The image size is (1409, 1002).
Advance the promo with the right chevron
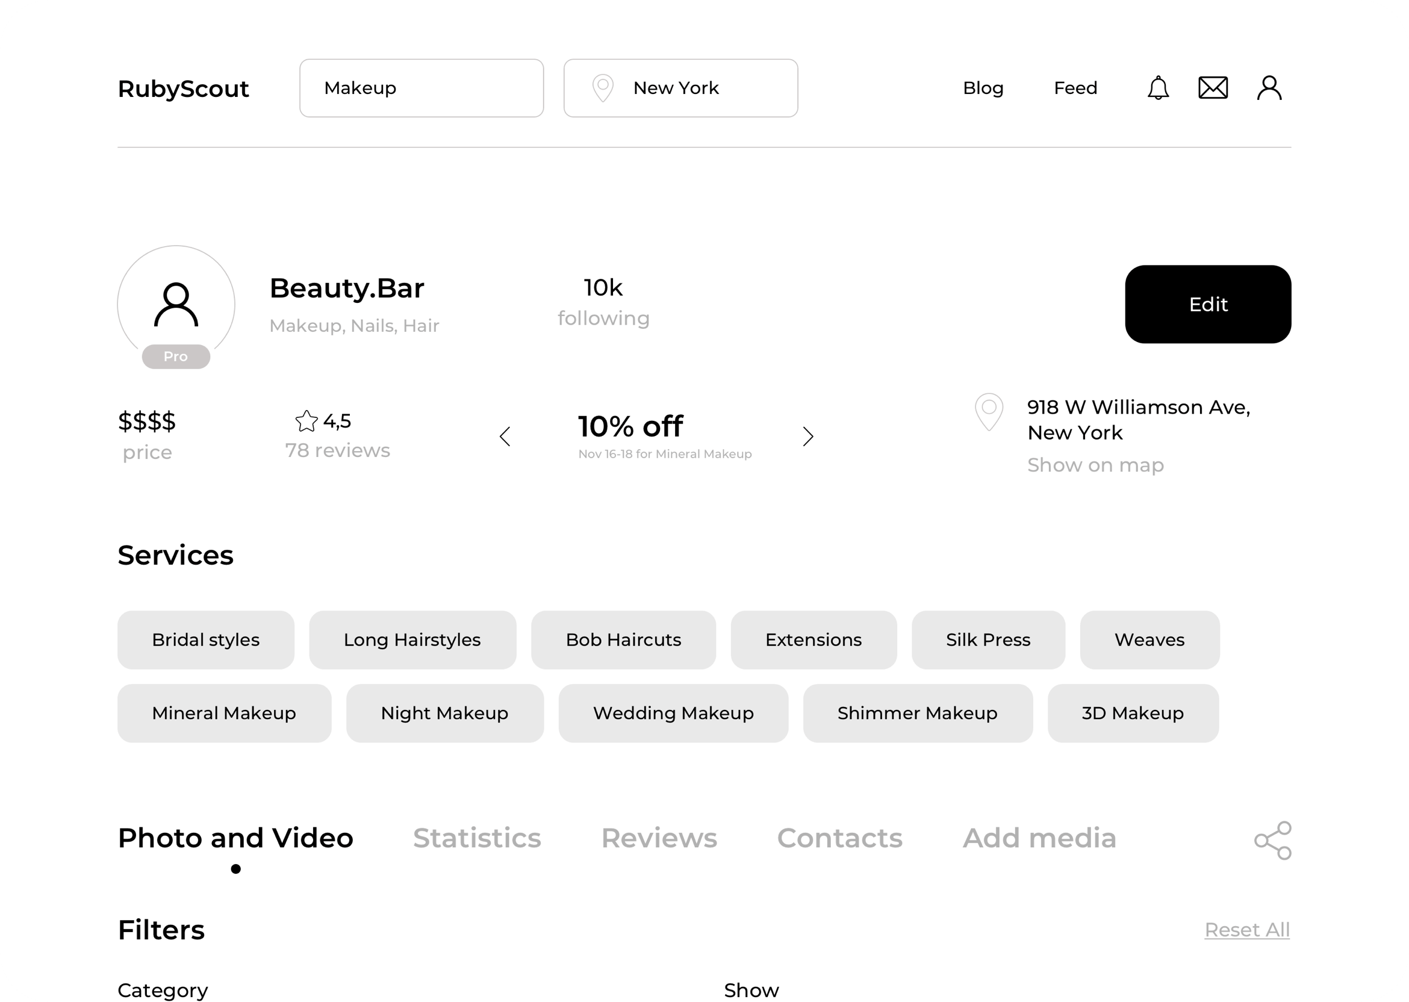coord(808,436)
